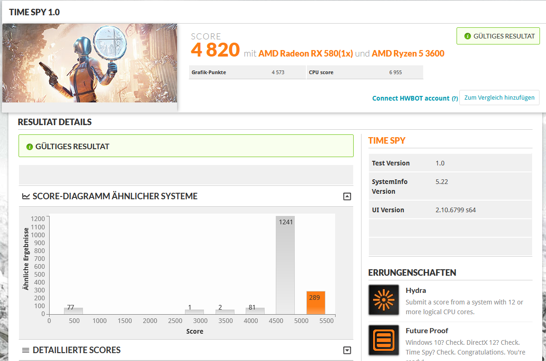Viewport: 546px width, 361px height.
Task: Click the orange 289 bar in the chart
Action: click(316, 303)
